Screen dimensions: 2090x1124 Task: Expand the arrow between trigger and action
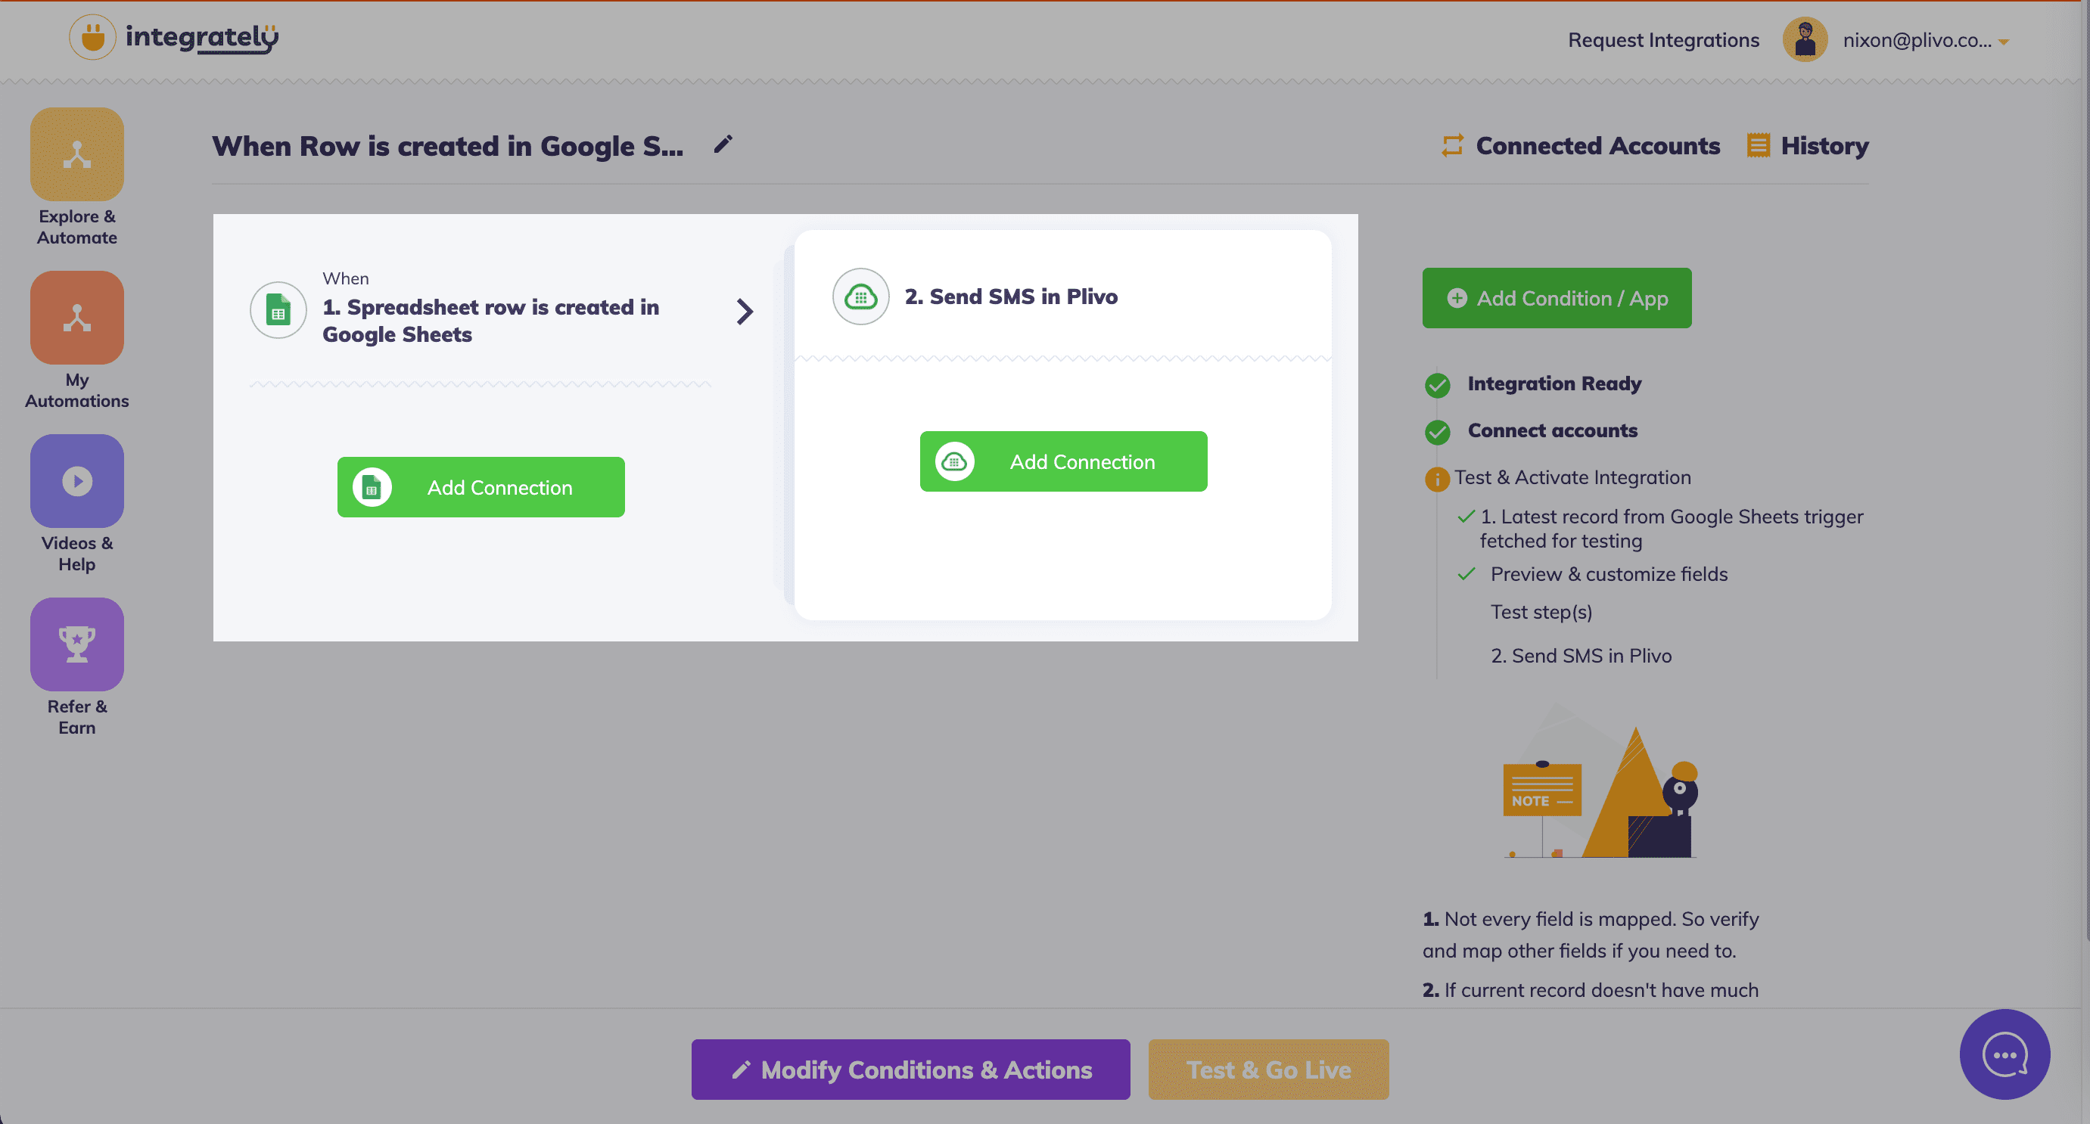746,312
